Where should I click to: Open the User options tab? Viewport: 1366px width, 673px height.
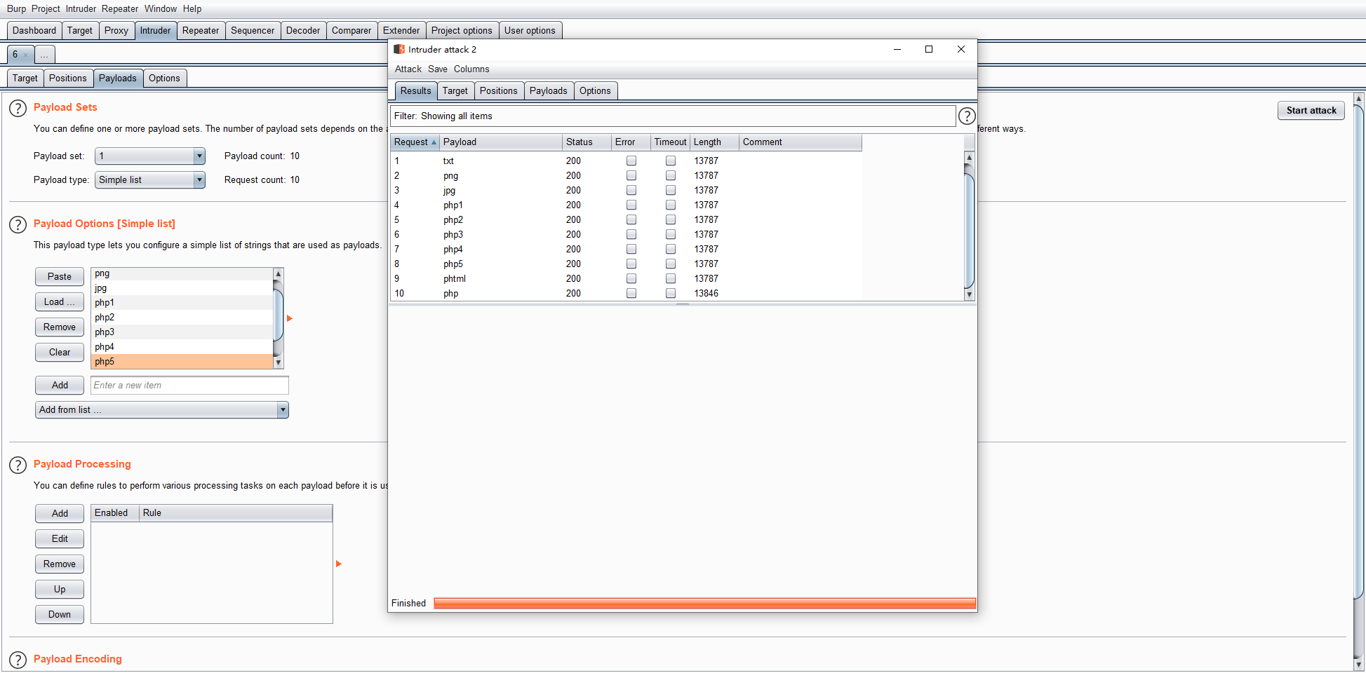530,31
